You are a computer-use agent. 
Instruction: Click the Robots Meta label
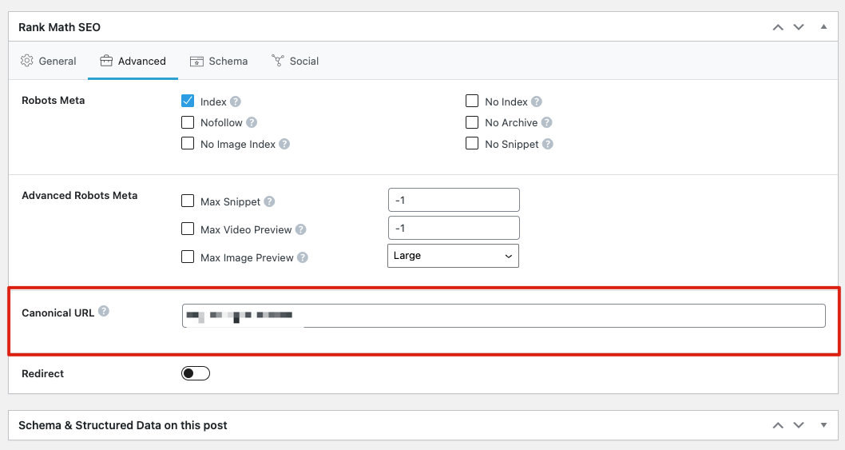pyautogui.click(x=54, y=101)
